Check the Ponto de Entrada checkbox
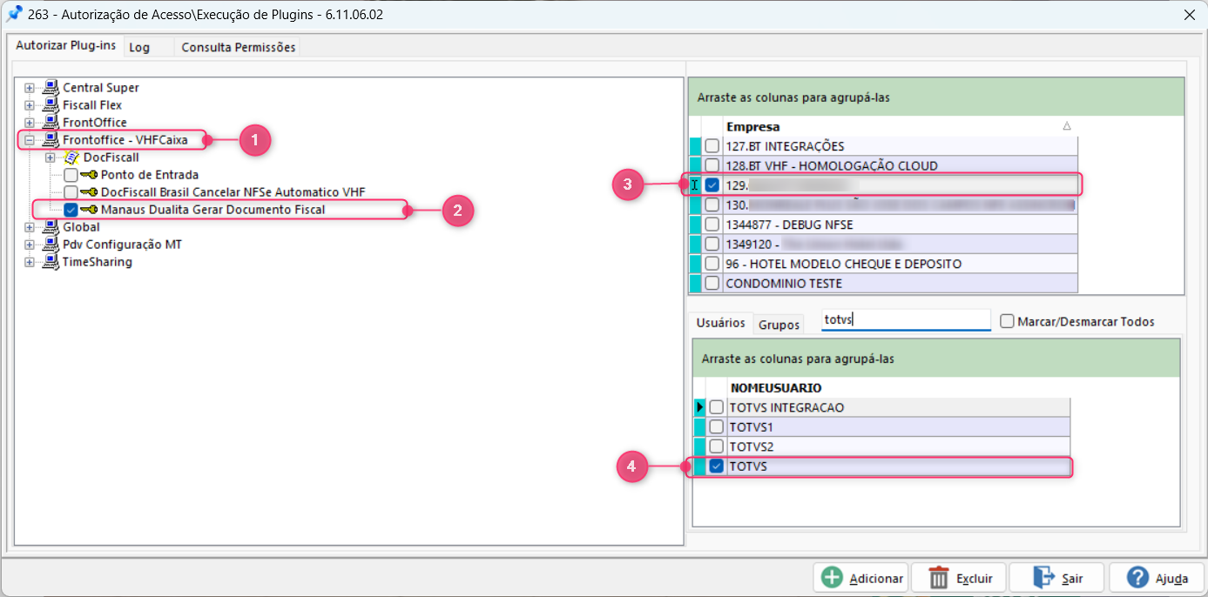Screen dimensions: 1208x597 pos(71,175)
